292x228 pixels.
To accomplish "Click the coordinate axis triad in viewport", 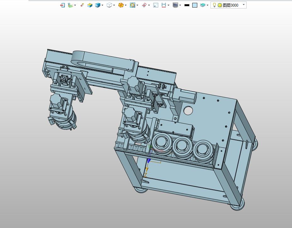I will (148, 161).
